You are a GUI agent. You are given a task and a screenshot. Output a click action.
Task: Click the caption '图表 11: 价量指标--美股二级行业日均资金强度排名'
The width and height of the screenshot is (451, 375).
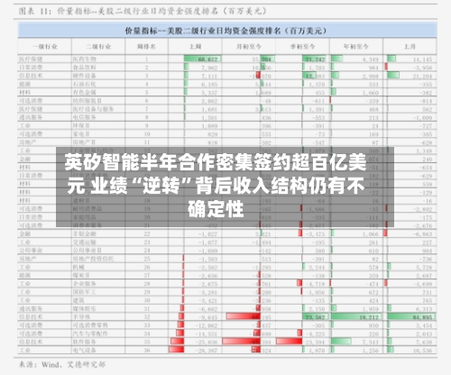143,12
